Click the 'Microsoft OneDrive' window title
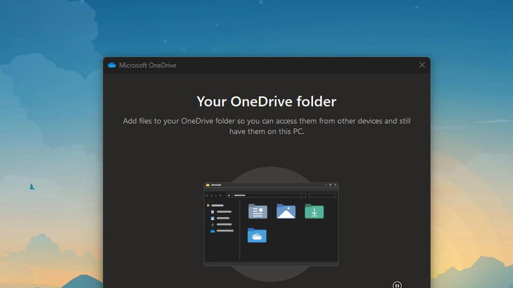Viewport: 513px width, 288px height. 147,65
